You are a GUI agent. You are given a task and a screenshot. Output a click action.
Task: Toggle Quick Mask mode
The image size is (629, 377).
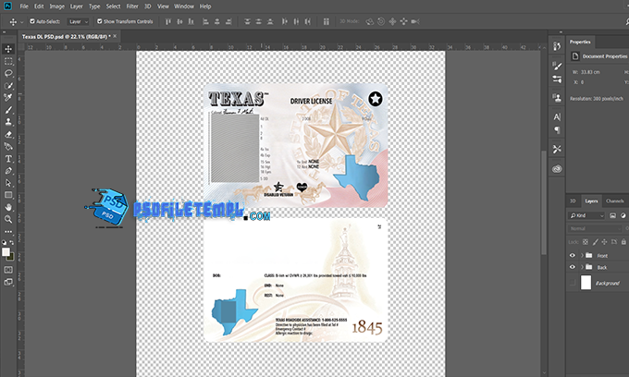(x=8, y=270)
